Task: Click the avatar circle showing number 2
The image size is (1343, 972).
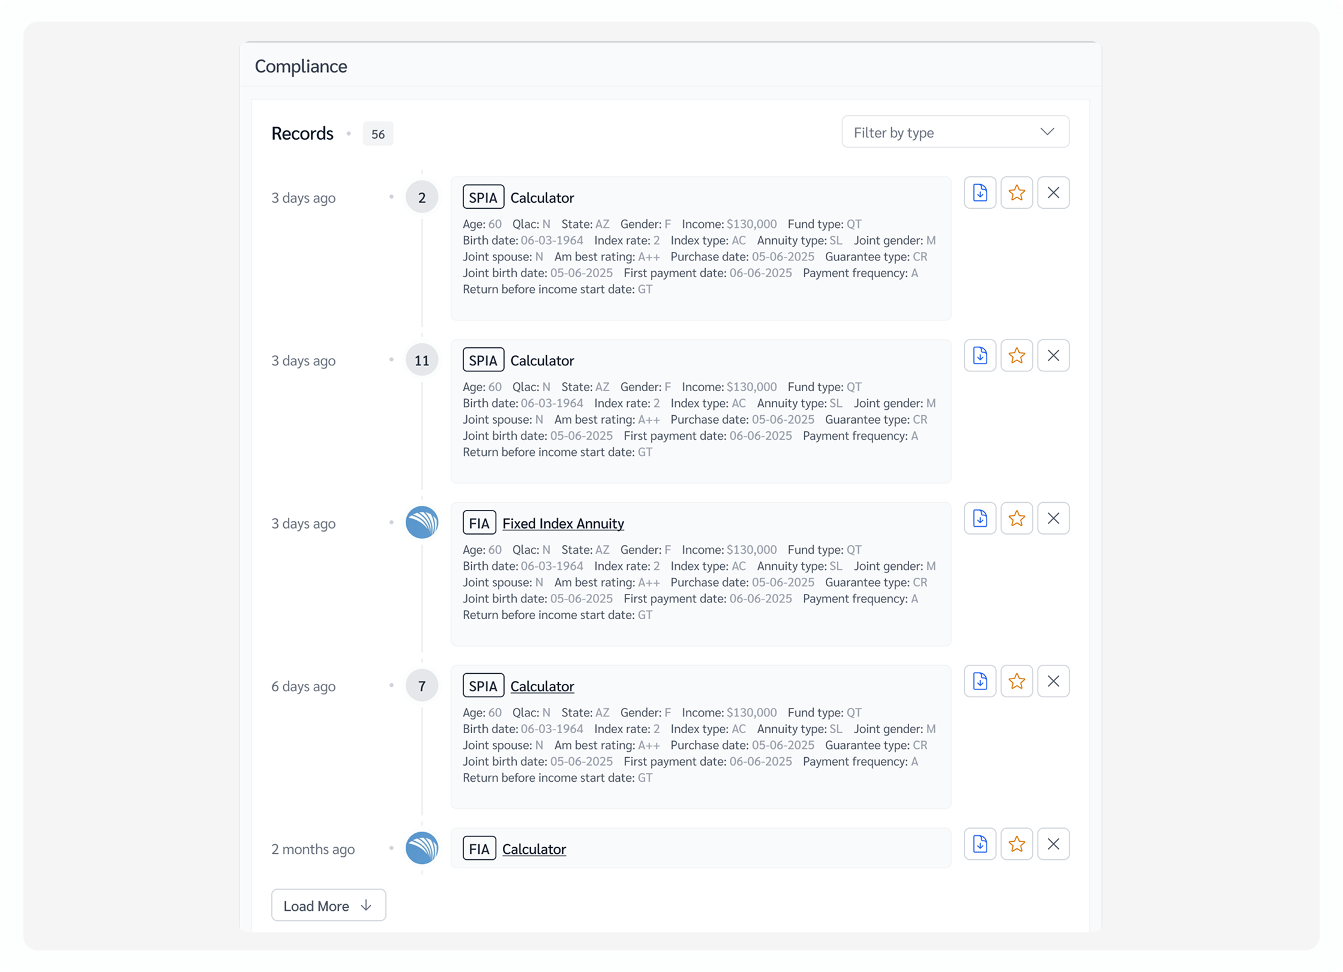Action: tap(421, 197)
